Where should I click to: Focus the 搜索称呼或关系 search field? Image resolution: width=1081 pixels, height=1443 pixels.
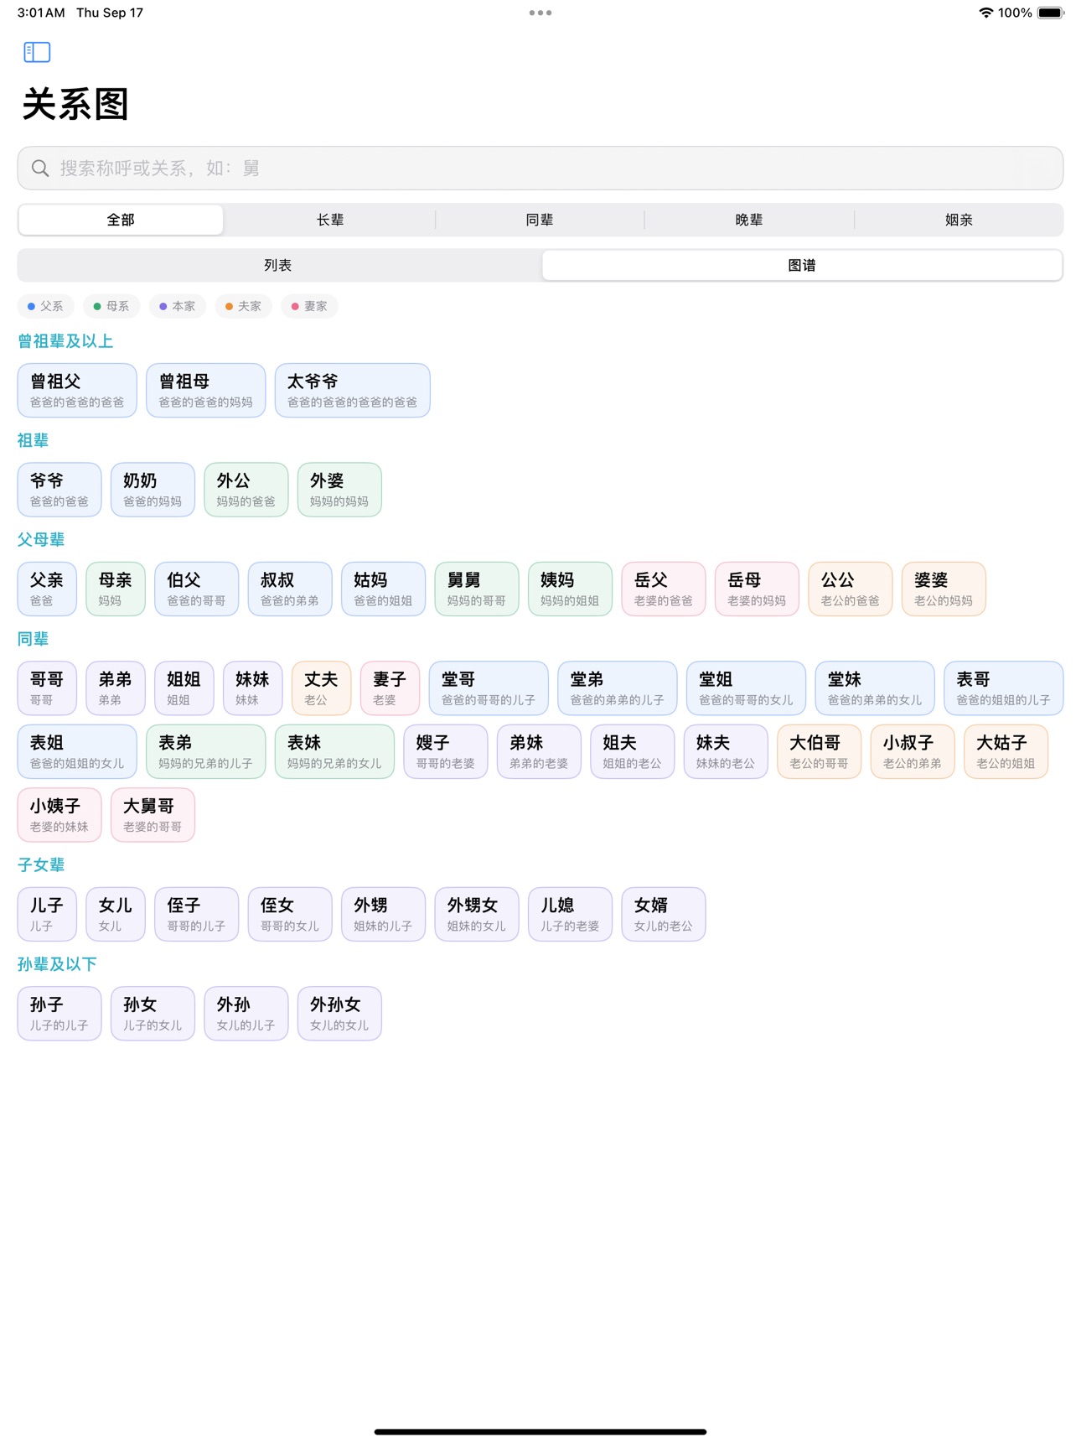pos(540,169)
